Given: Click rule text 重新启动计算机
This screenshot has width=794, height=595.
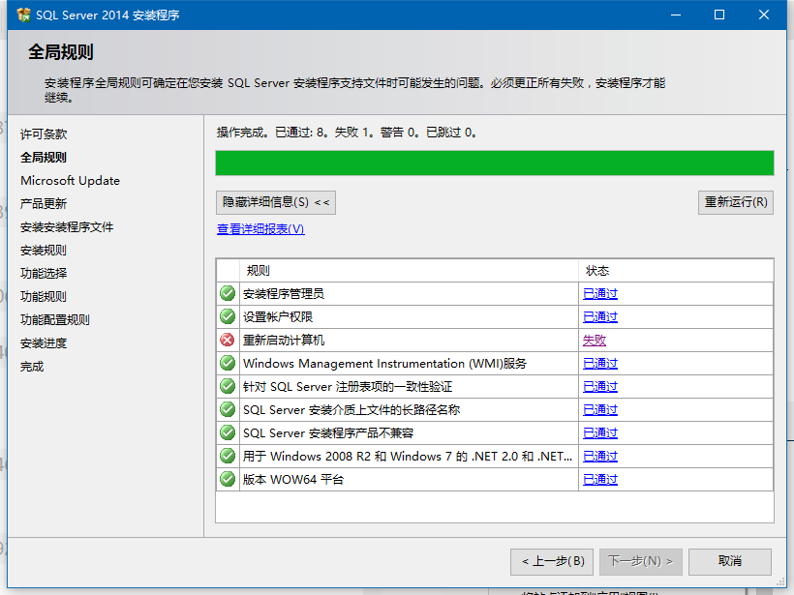Looking at the screenshot, I should 284,341.
